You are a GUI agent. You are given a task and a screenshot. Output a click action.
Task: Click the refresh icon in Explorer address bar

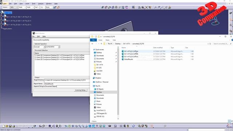[210, 44]
